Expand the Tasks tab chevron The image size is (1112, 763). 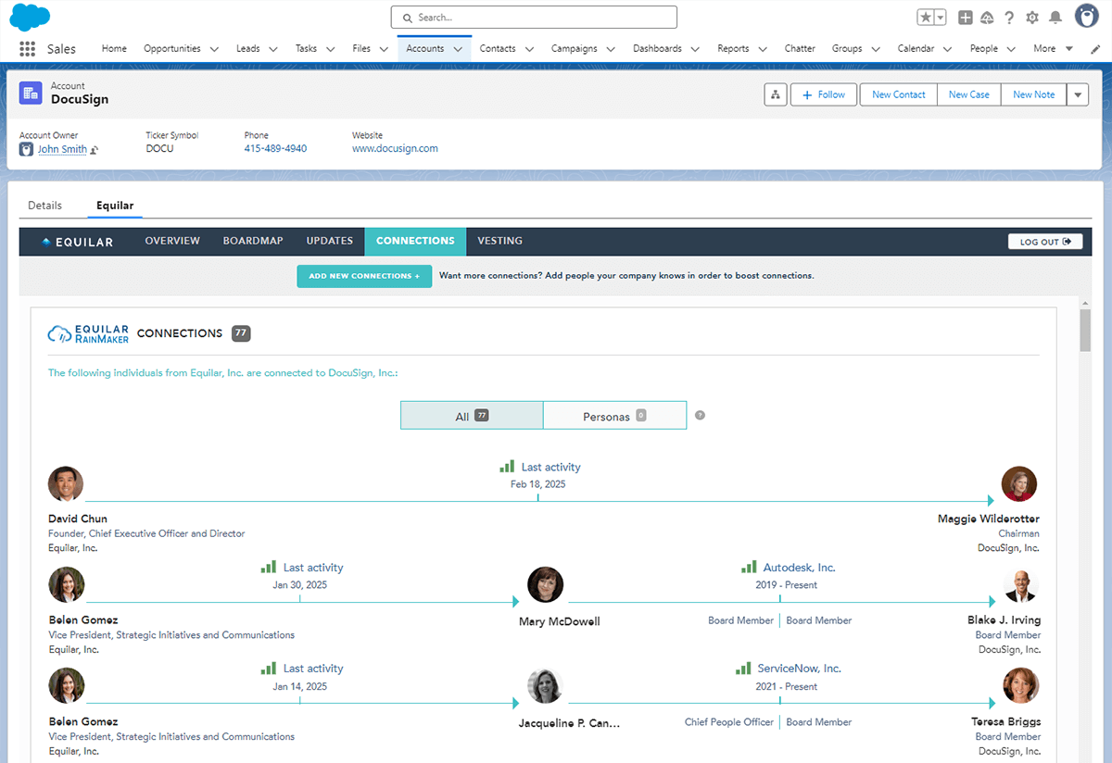click(330, 49)
